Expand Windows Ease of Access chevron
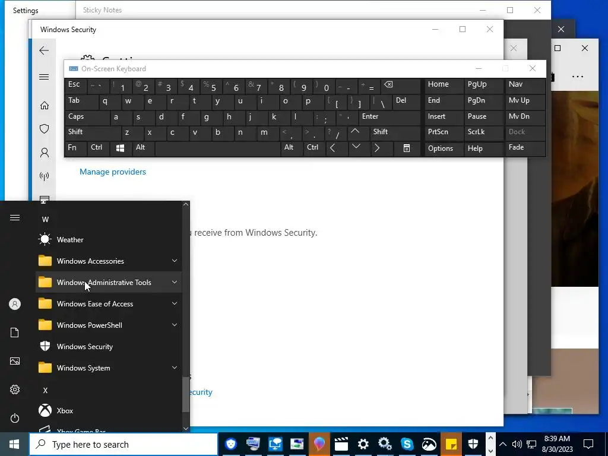This screenshot has height=456, width=608. [175, 303]
